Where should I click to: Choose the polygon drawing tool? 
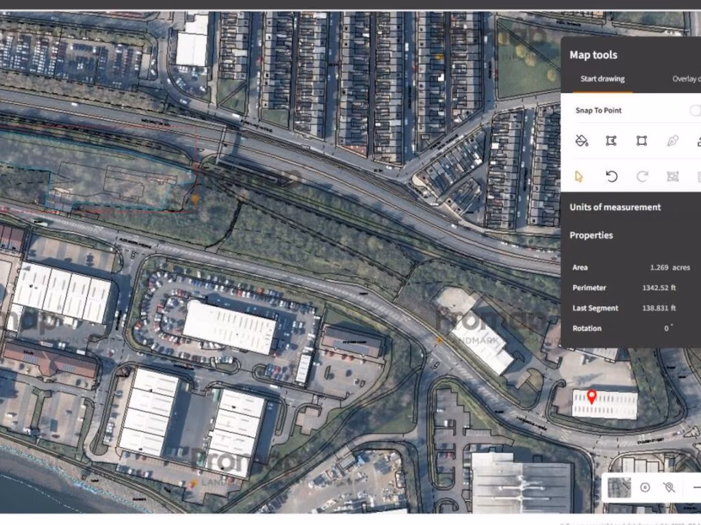(611, 141)
